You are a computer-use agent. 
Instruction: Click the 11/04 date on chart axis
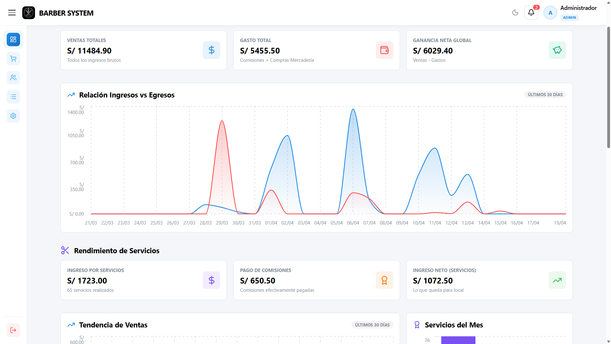coord(435,223)
